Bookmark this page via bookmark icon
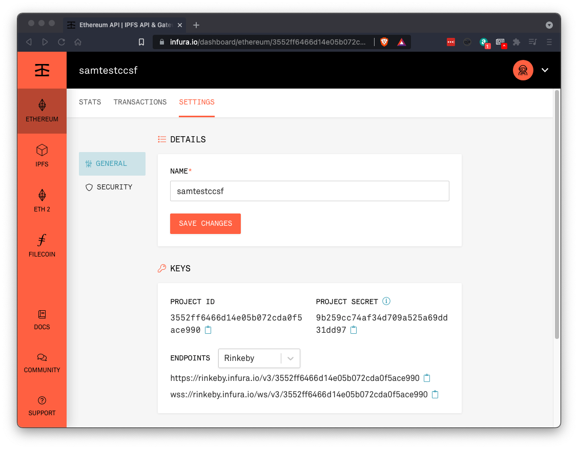Screen dimensions: 578x449 (x=141, y=42)
